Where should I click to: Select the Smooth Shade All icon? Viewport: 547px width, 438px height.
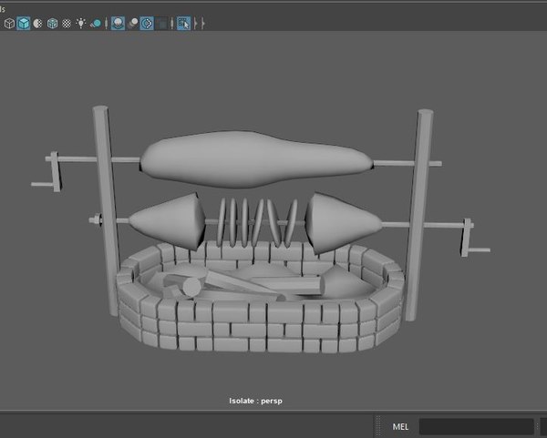[x=24, y=23]
